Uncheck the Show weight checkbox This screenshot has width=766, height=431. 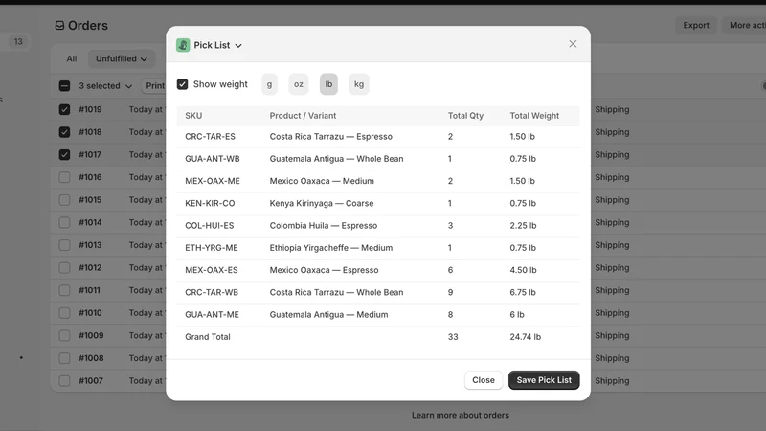tap(182, 84)
